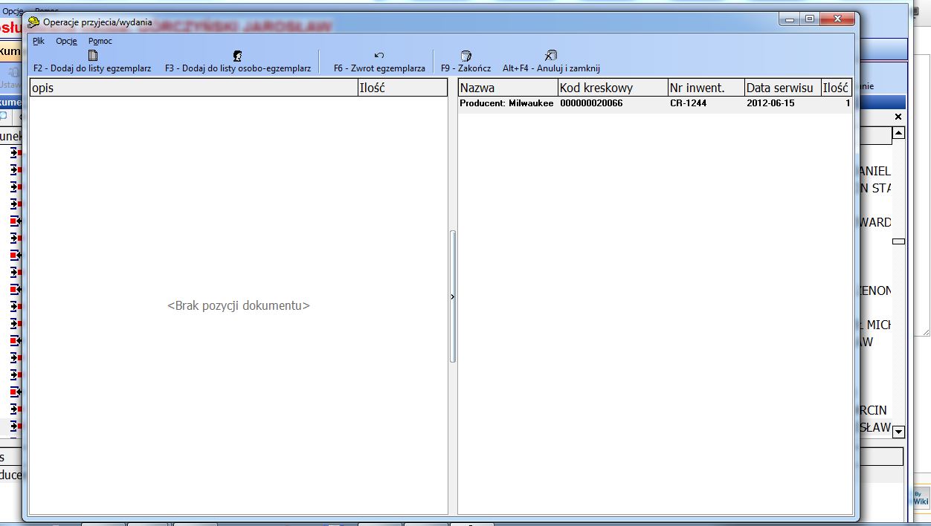Select the Producent: Milwaukee cell

point(507,104)
